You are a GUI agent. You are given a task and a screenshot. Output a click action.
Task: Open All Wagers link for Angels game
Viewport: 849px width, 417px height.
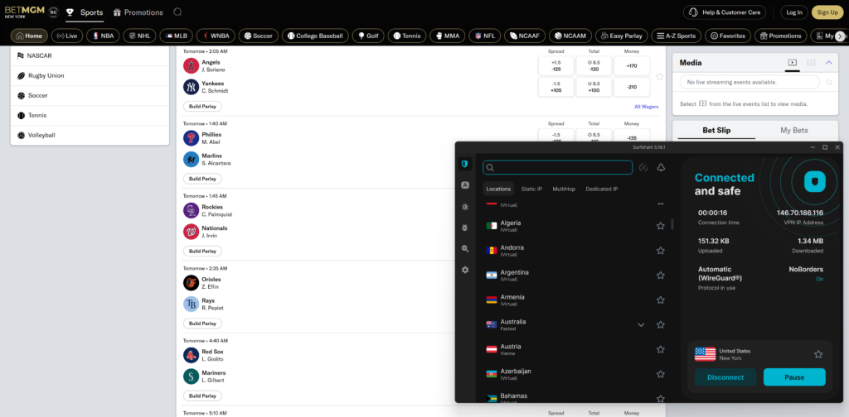click(x=647, y=107)
